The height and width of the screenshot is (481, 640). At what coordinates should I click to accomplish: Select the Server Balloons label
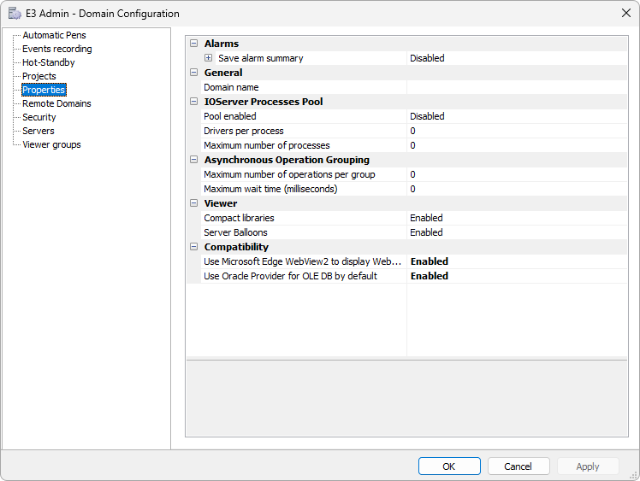[235, 232]
